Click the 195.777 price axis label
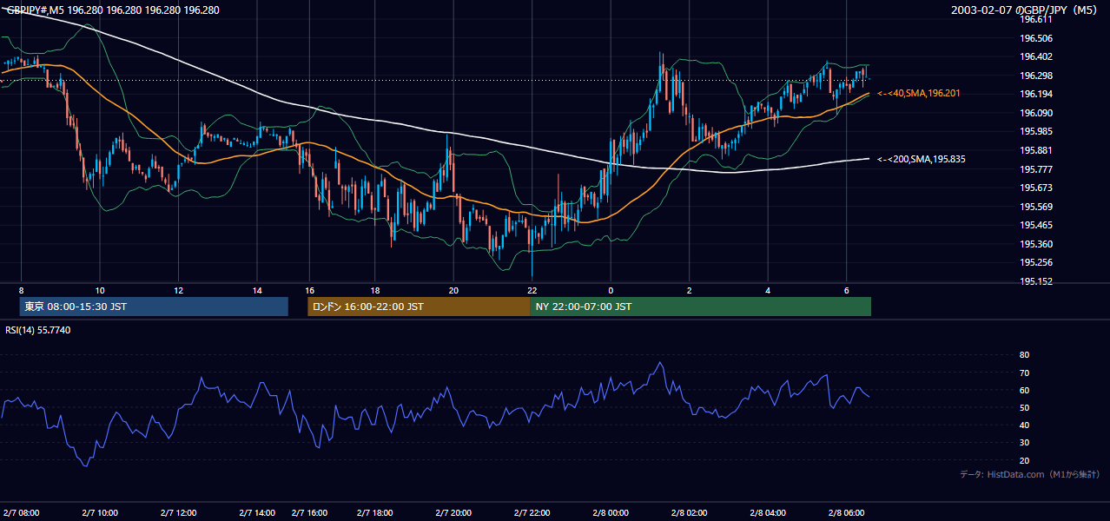The height and width of the screenshot is (521, 1110). tap(1035, 169)
